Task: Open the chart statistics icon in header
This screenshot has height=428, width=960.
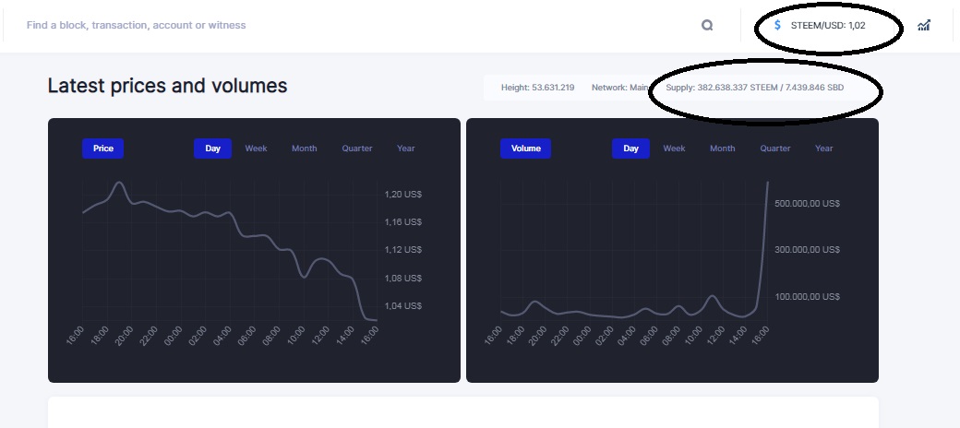Action: pos(923,25)
